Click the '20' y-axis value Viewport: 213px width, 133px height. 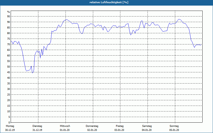tap(9, 100)
